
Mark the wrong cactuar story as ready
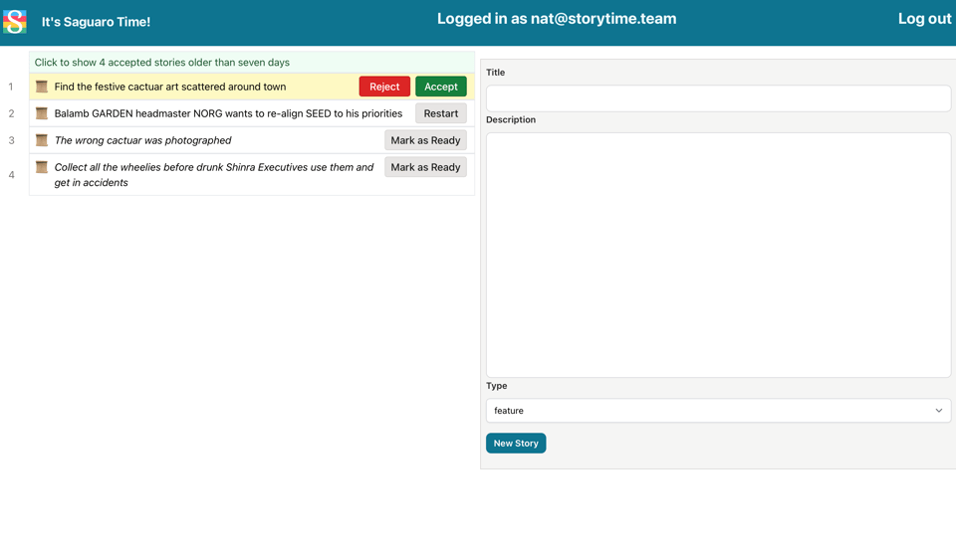point(425,140)
